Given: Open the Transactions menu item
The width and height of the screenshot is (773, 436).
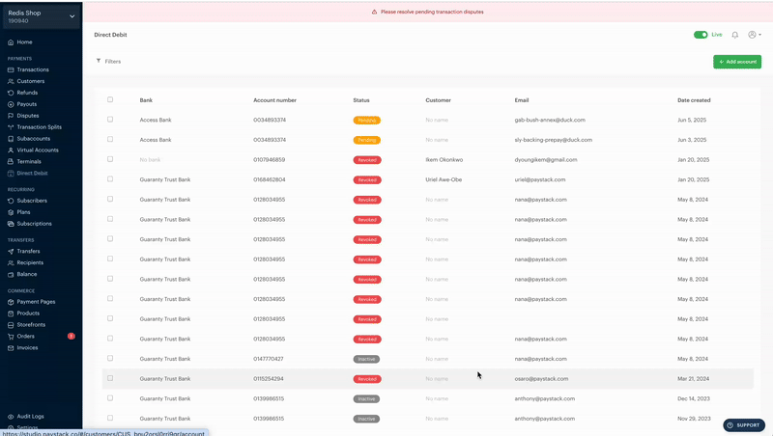Looking at the screenshot, I should tap(33, 69).
